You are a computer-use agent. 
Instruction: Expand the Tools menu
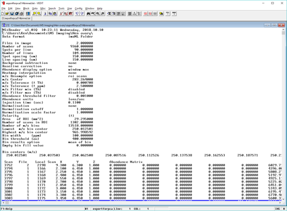tap(61, 8)
